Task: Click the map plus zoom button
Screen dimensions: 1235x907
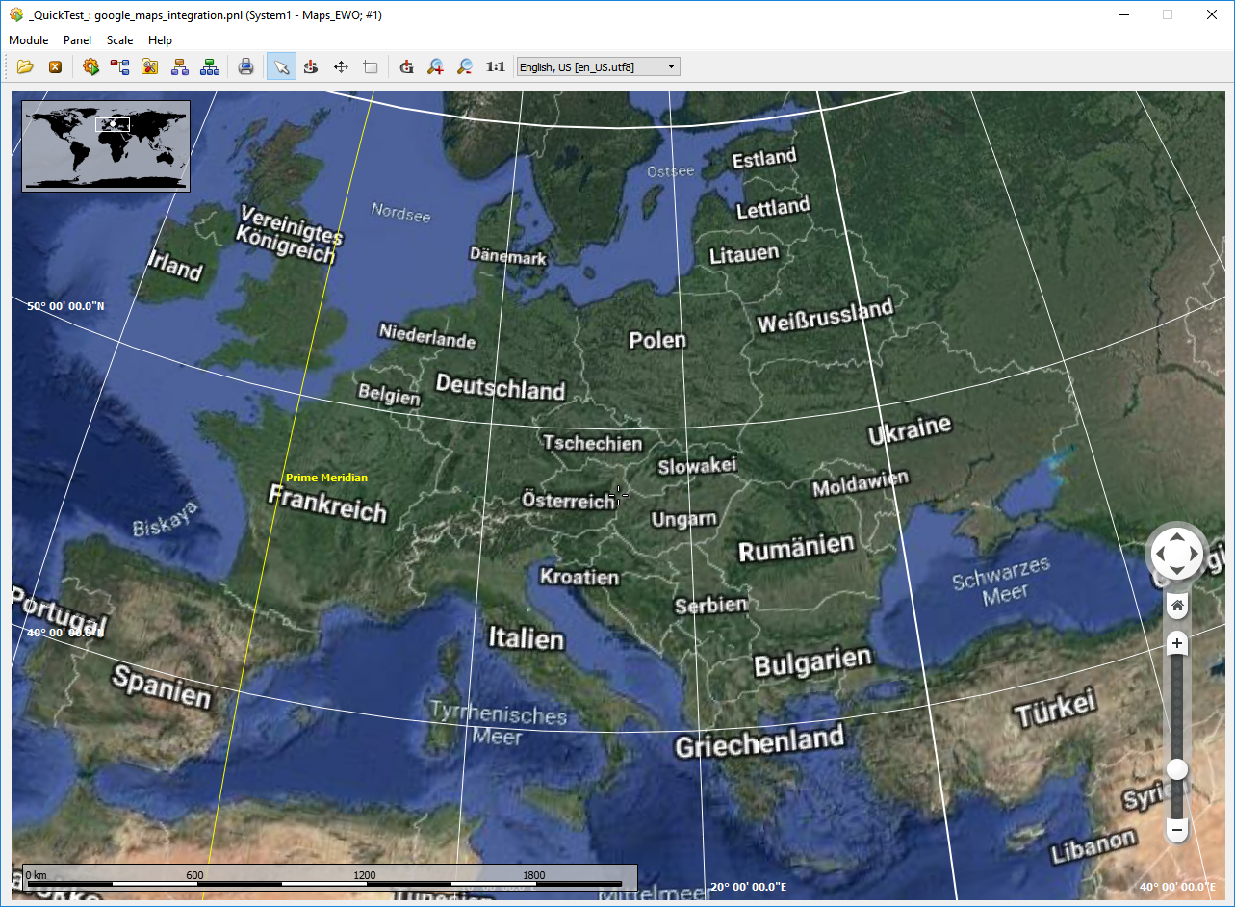Action: [1176, 643]
